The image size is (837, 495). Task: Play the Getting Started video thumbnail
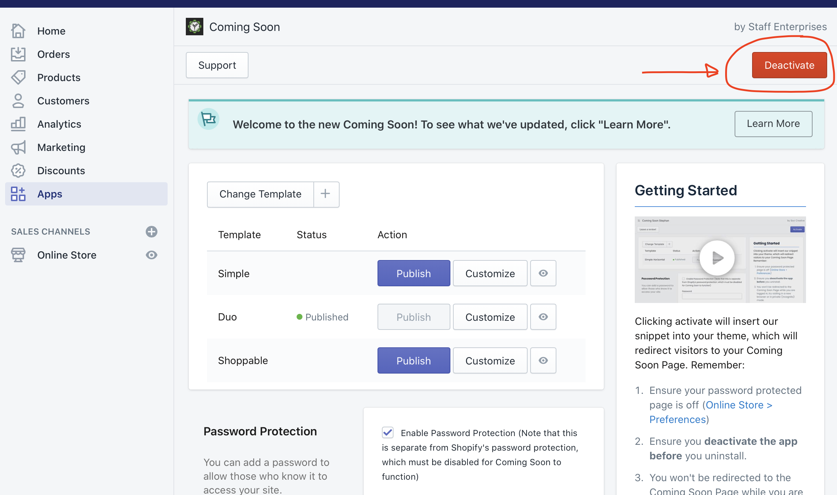pyautogui.click(x=718, y=257)
